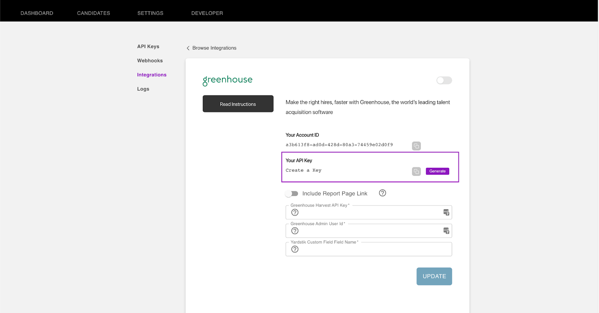Enable the Greenhouse integration toggle
Screen dimensions: 599x313
[444, 80]
